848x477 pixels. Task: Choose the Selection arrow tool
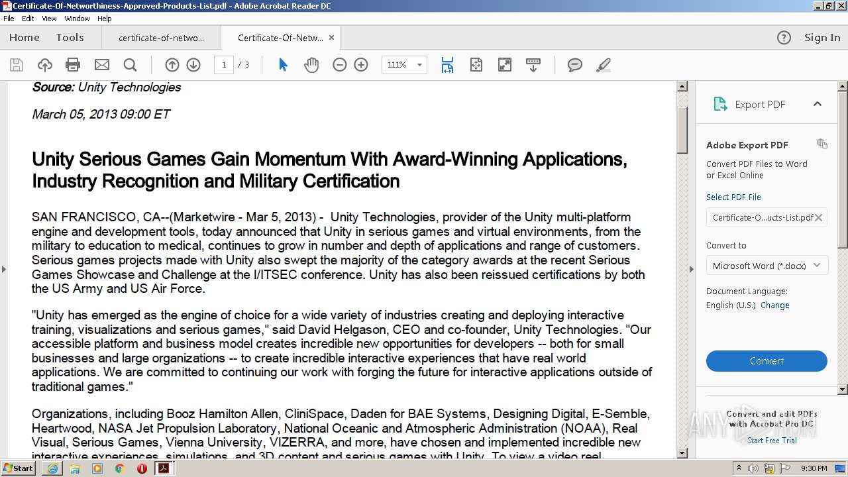point(283,65)
